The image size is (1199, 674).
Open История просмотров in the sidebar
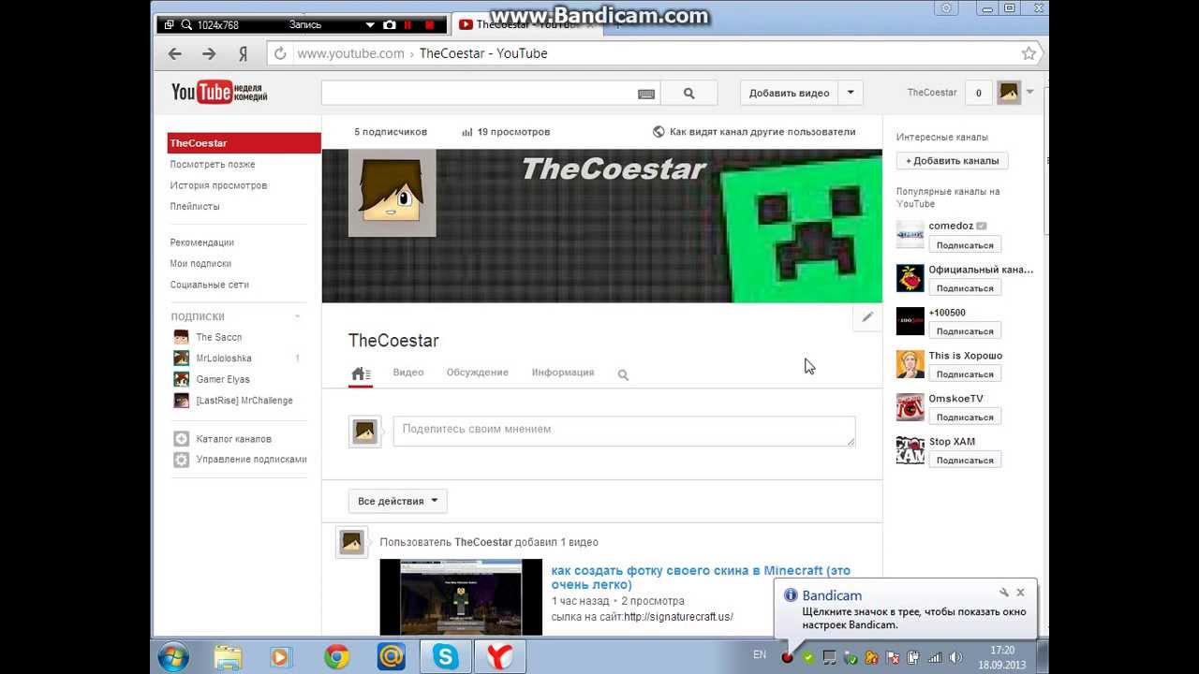pyautogui.click(x=218, y=185)
